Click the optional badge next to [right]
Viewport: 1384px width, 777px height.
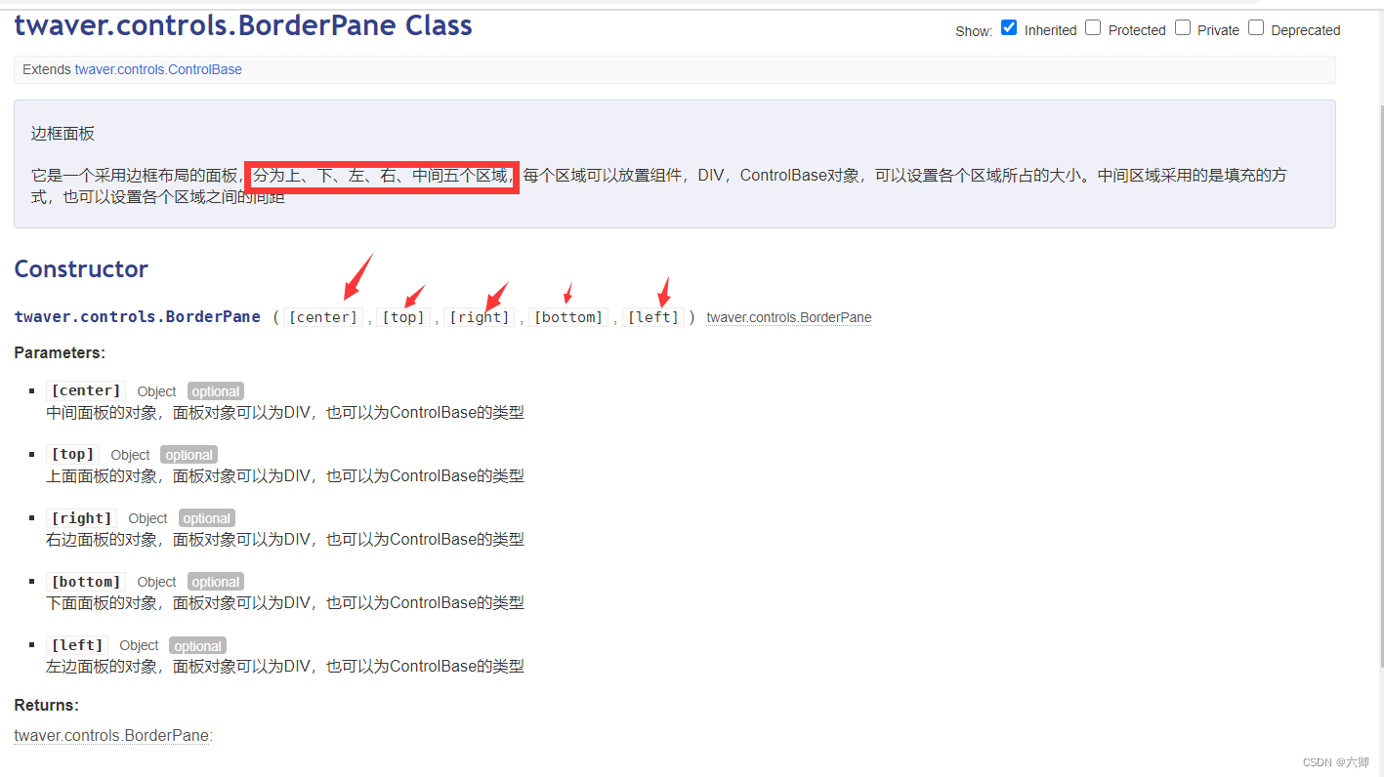tap(207, 518)
